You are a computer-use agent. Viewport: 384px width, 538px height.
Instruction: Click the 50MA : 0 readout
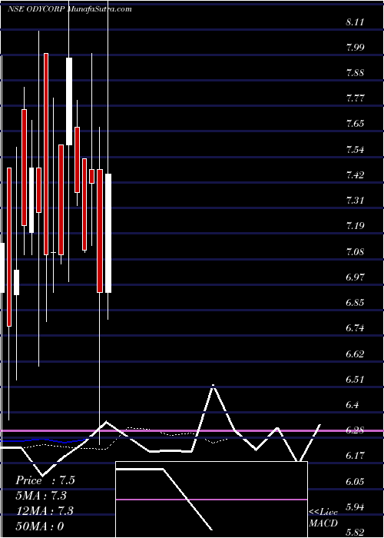(40, 526)
